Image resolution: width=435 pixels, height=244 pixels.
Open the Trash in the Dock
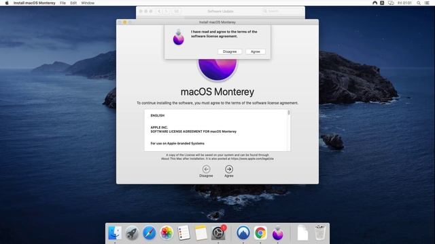tap(319, 232)
